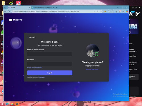
Task: Open a new browser tab
Action: click(x=57, y=8)
